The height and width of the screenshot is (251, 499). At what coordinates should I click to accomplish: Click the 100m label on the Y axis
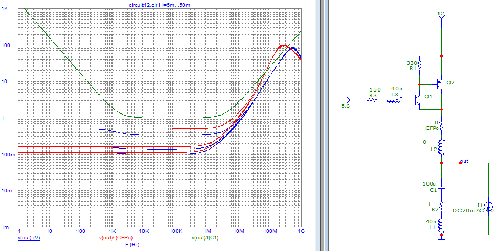pos(8,155)
